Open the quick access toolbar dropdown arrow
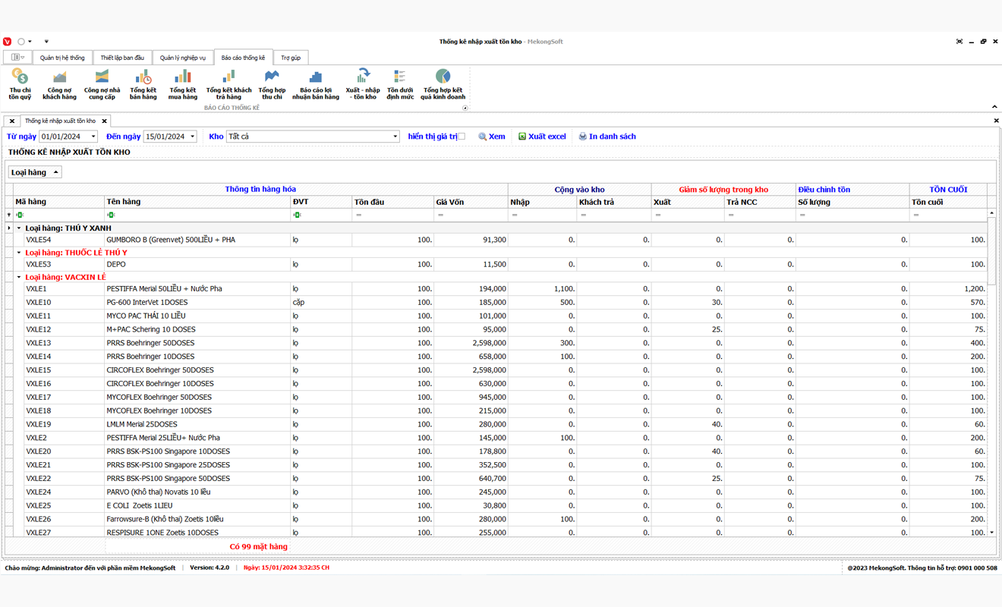Viewport: 1002px width, 607px height. coord(46,42)
